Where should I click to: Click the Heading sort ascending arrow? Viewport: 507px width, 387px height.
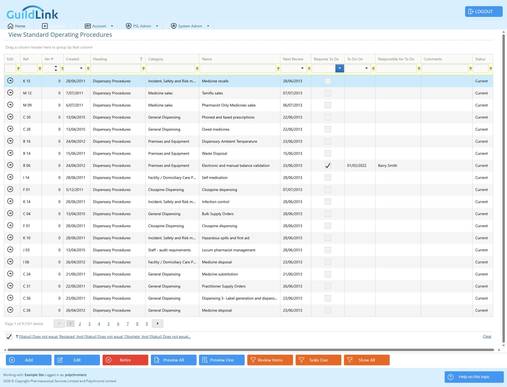[141, 59]
